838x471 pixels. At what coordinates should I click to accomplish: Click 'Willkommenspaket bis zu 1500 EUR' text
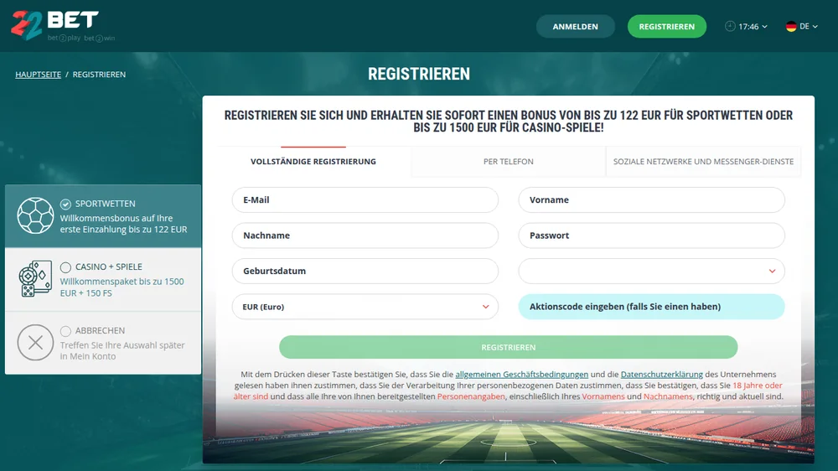[122, 287]
